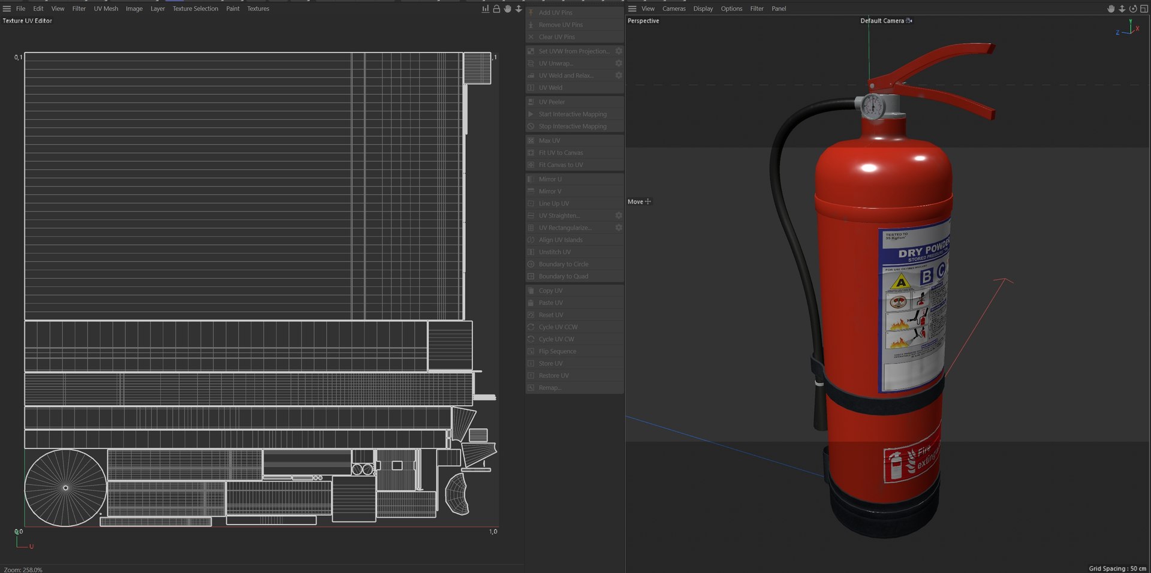Open the File menu
This screenshot has height=573, width=1151.
click(x=21, y=8)
